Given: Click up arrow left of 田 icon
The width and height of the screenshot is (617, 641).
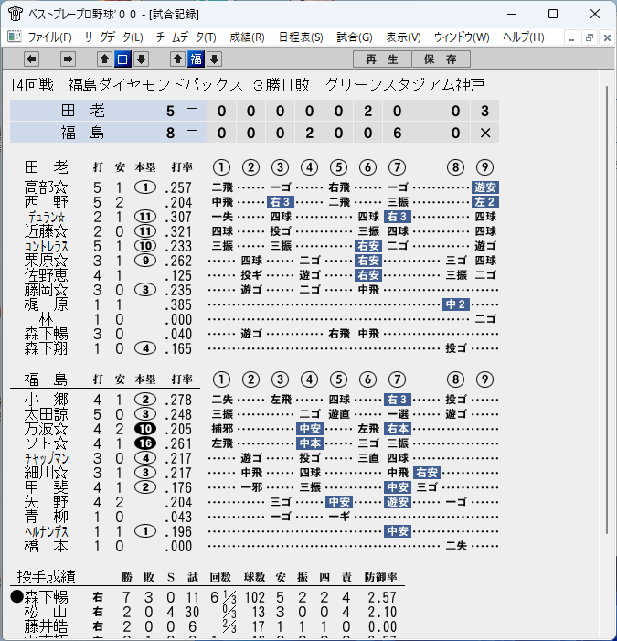Looking at the screenshot, I should click(104, 59).
